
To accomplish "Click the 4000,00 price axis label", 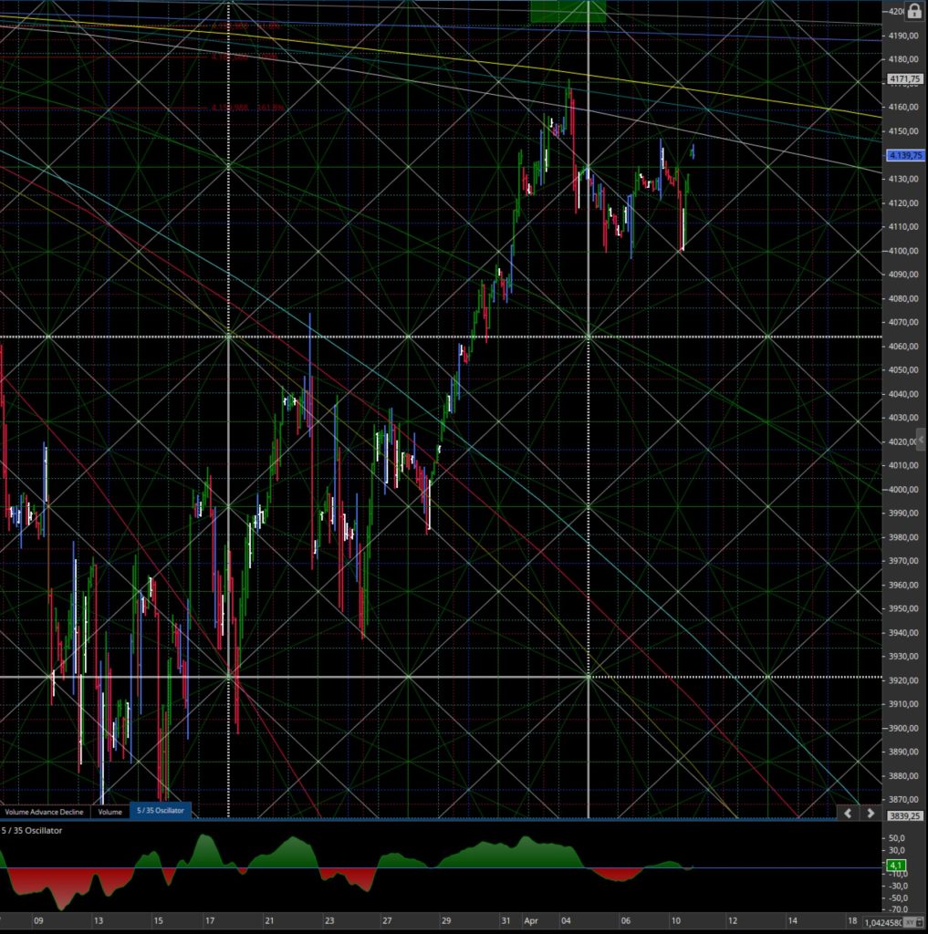I will (903, 490).
